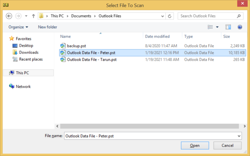Open recent locations dropdown arrow
Image resolution: width=250 pixels, height=156 pixels.
(x=26, y=16)
